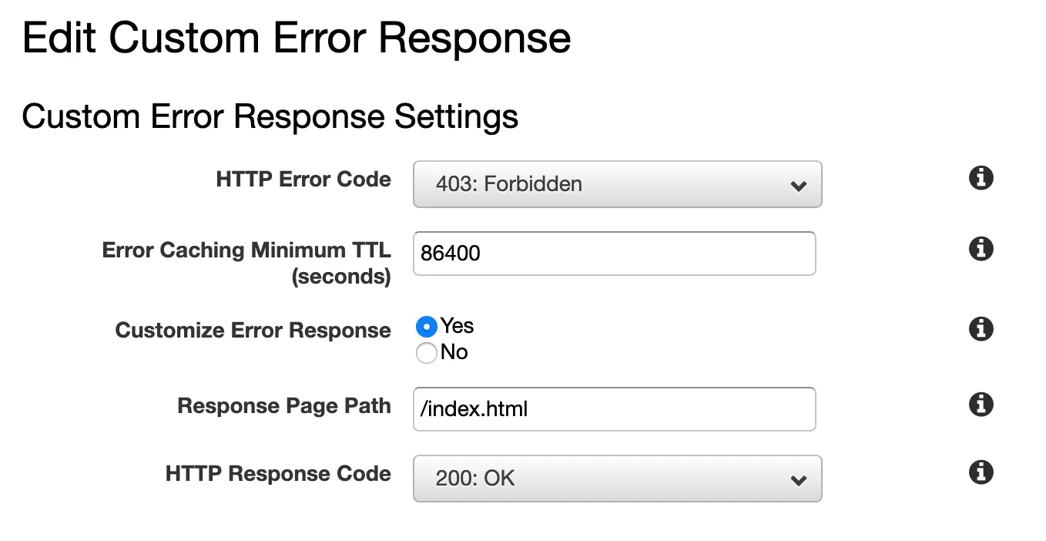The image size is (1046, 541).
Task: Click the "No" option label text
Action: (454, 352)
